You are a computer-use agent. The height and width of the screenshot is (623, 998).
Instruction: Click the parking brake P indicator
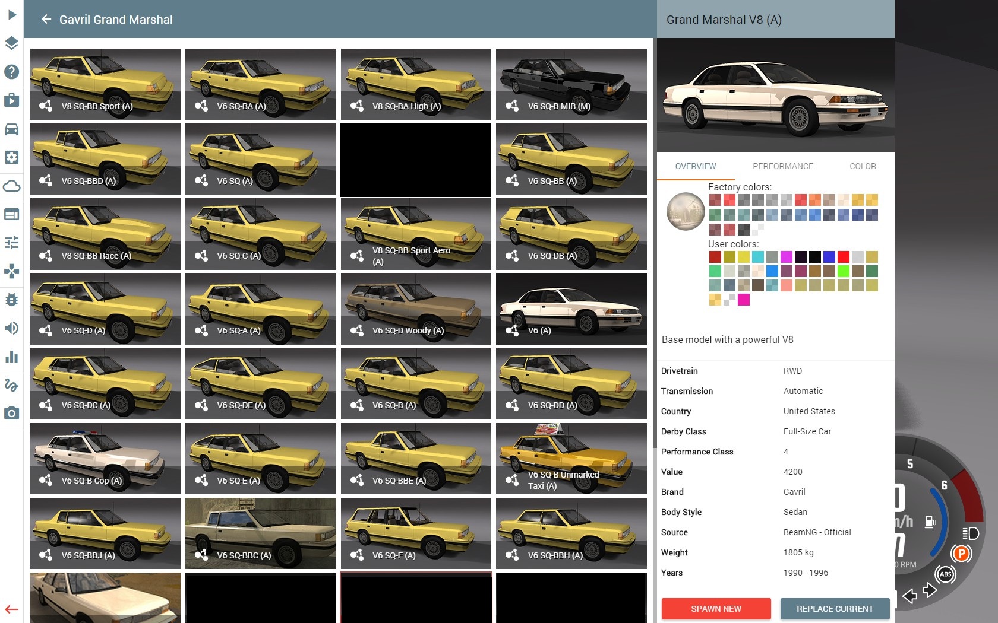click(x=961, y=554)
